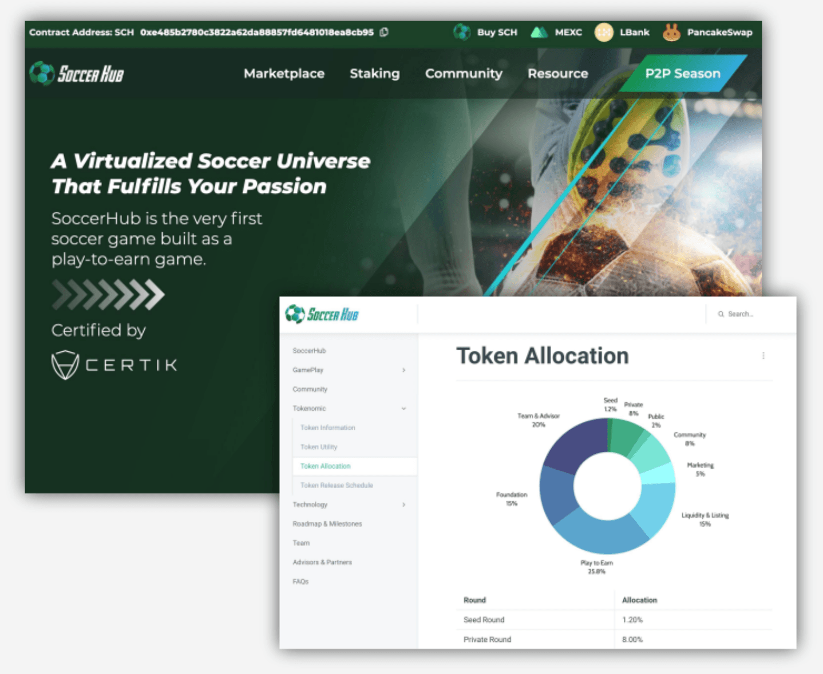
Task: Click the LBank coin icon
Action: (604, 32)
